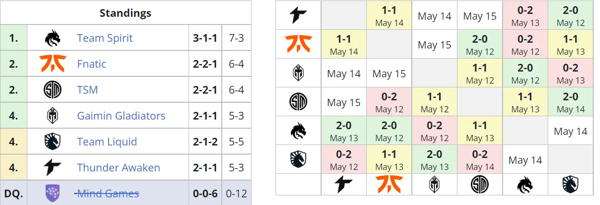Click the Standings table header
This screenshot has width=600, height=205.
pyautogui.click(x=125, y=13)
